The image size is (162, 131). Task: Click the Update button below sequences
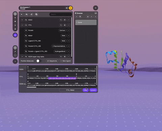tap(93, 90)
